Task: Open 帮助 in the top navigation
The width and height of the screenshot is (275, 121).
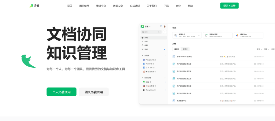Action: tap(190, 6)
